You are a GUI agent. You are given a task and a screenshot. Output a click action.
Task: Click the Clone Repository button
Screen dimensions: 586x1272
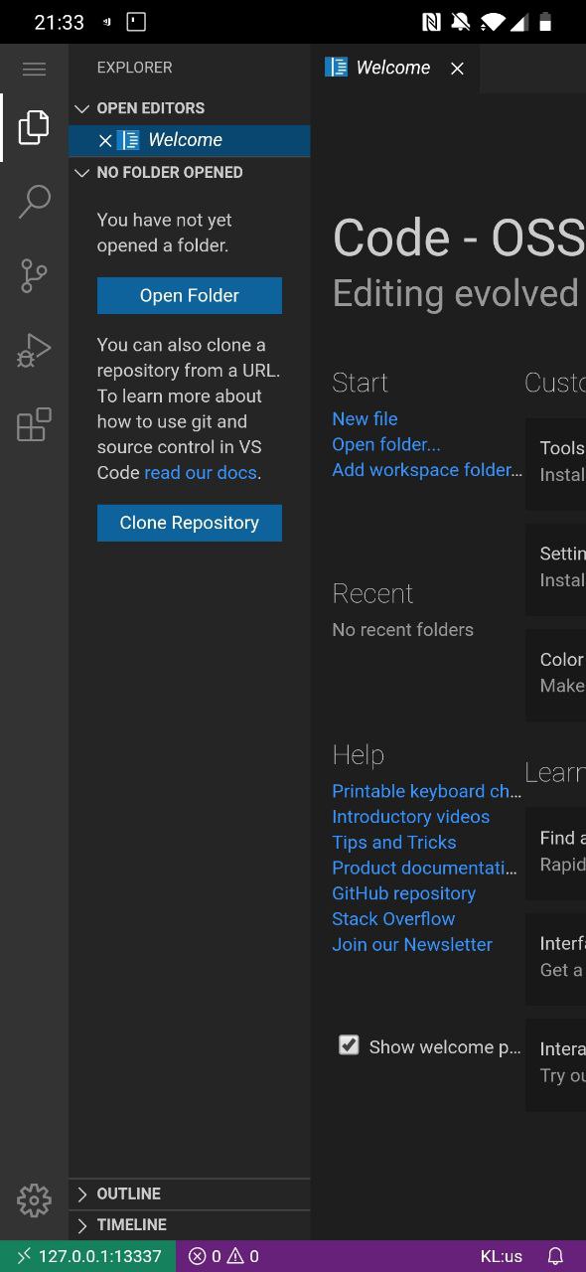coord(190,523)
